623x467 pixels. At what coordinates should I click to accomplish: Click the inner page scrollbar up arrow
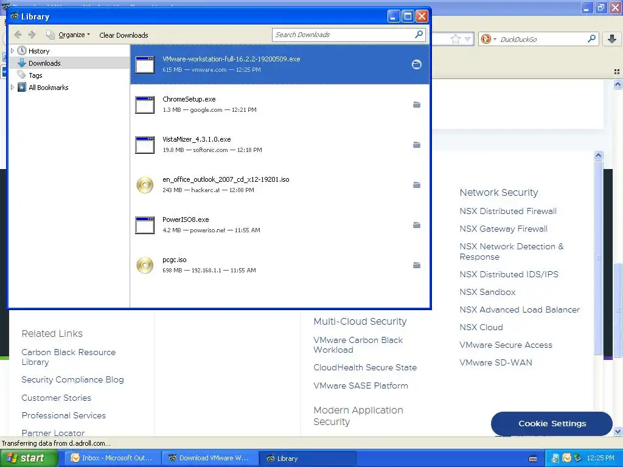point(598,155)
